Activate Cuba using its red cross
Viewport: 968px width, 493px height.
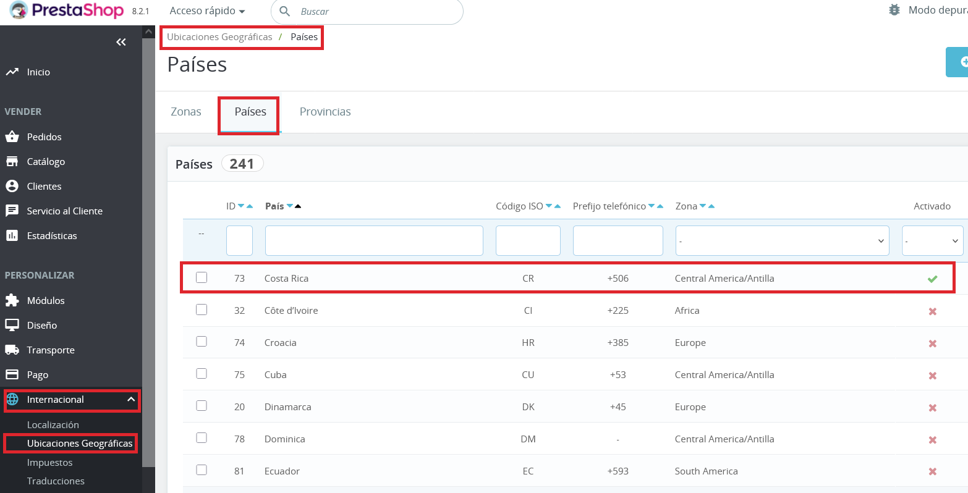pos(933,376)
